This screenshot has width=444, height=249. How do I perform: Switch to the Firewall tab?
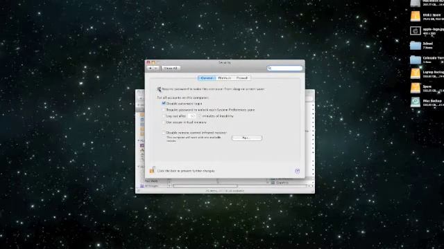[x=242, y=78]
